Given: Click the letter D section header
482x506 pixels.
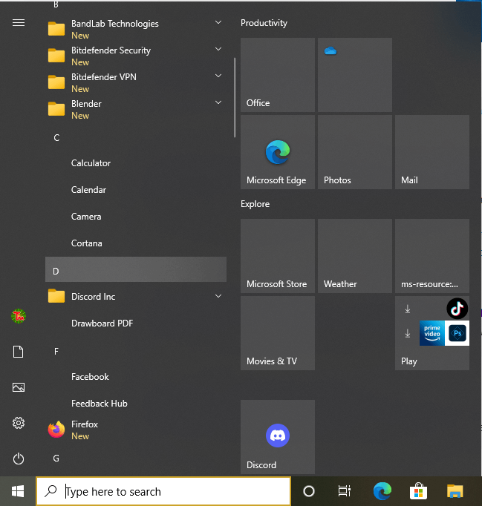Looking at the screenshot, I should point(136,269).
